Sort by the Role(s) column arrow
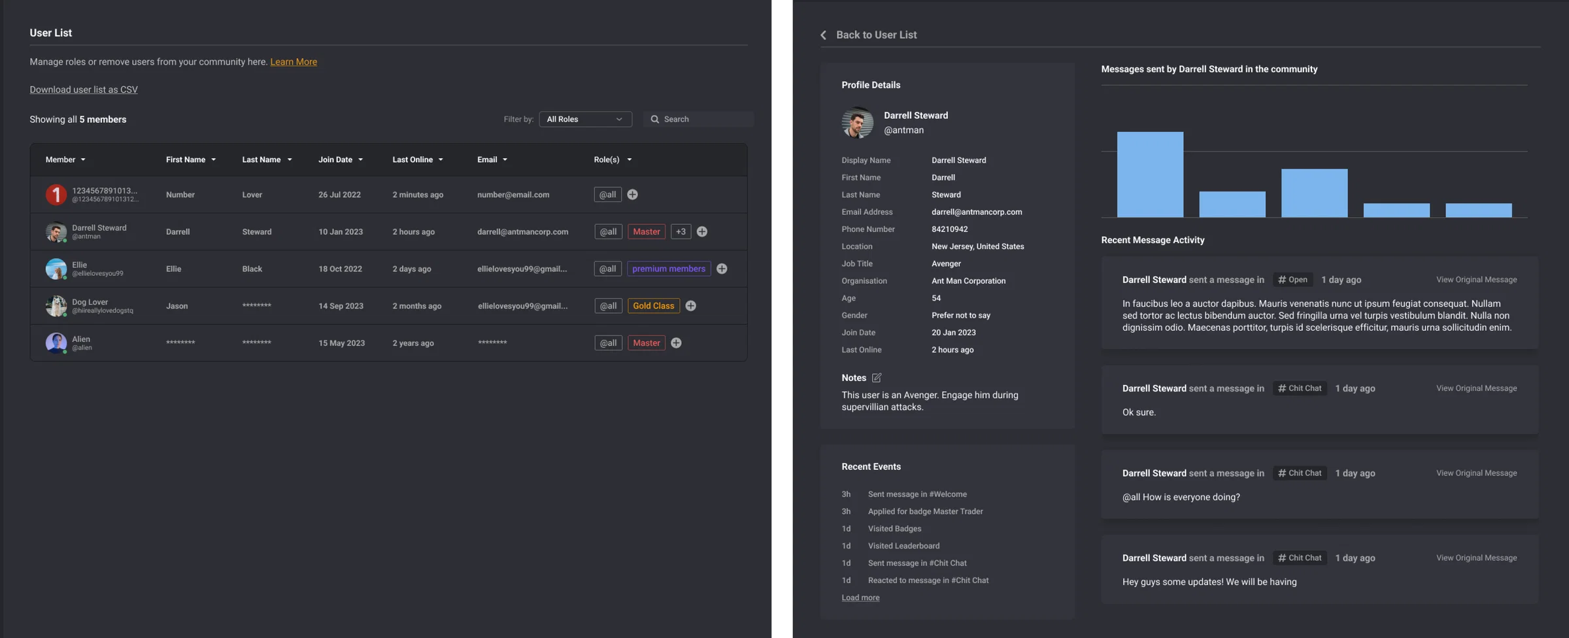 [x=630, y=159]
